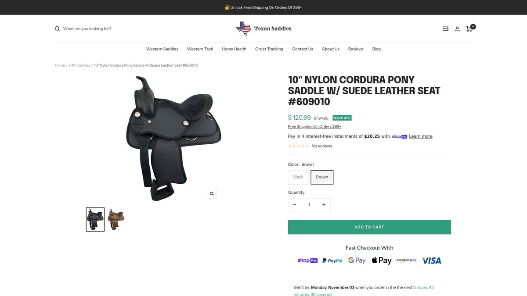Select the Shop Pay checkout icon
Viewport: 527px width, 296px height.
[x=307, y=260]
